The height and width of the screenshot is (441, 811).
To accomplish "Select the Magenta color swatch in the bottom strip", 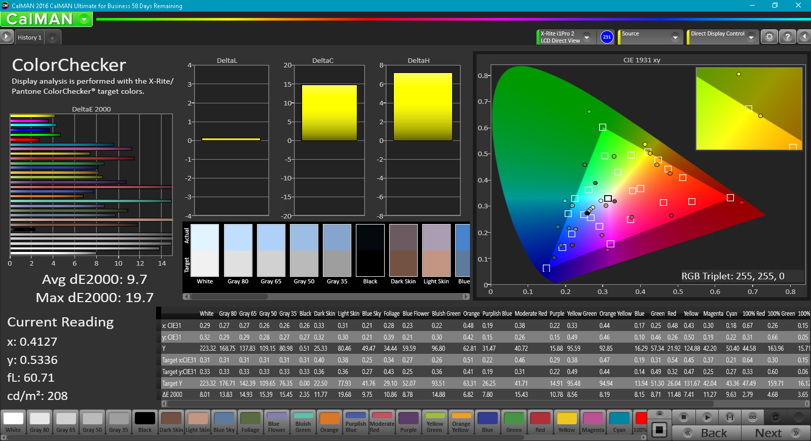I will coord(593,422).
